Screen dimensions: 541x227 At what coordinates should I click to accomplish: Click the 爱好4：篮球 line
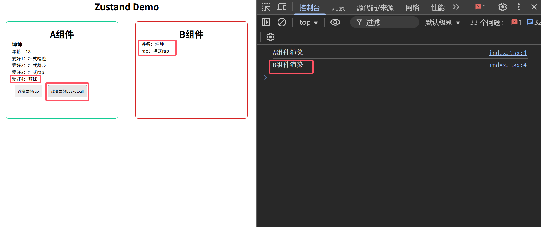(x=25, y=79)
